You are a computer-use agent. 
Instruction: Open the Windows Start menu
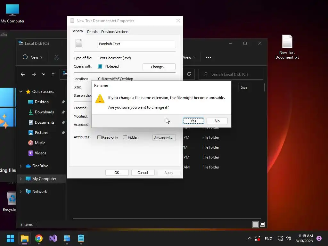point(10,238)
